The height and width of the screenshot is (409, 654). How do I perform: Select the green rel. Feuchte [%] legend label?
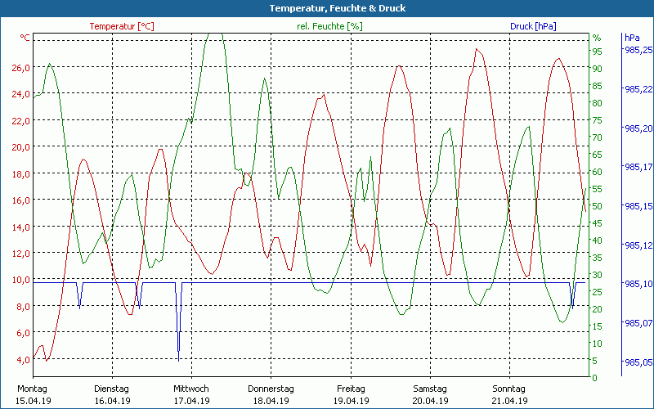tap(329, 26)
